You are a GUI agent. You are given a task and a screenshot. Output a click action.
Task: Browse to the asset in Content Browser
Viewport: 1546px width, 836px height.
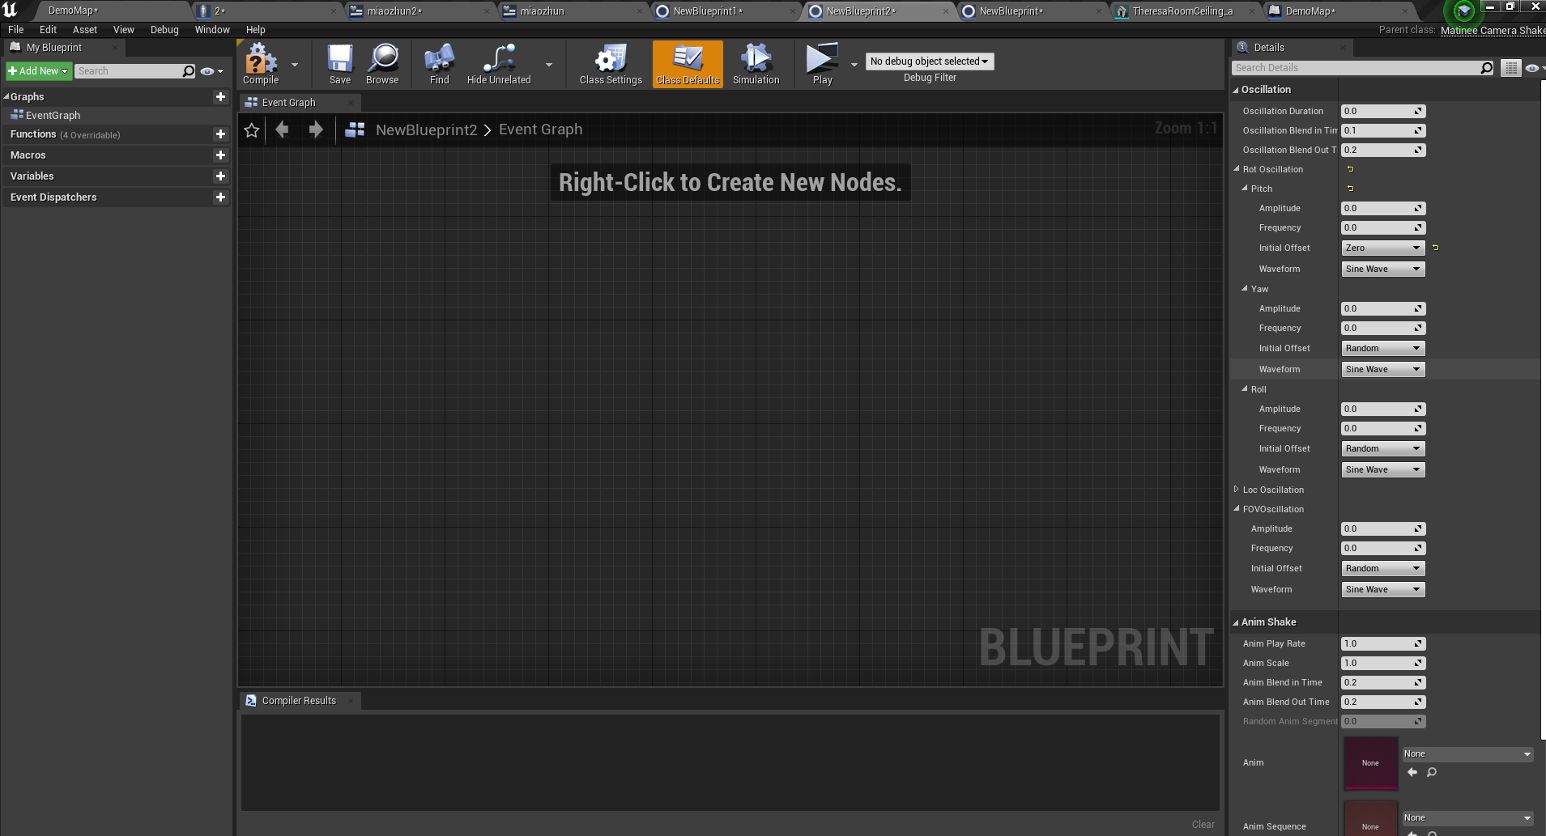381,64
